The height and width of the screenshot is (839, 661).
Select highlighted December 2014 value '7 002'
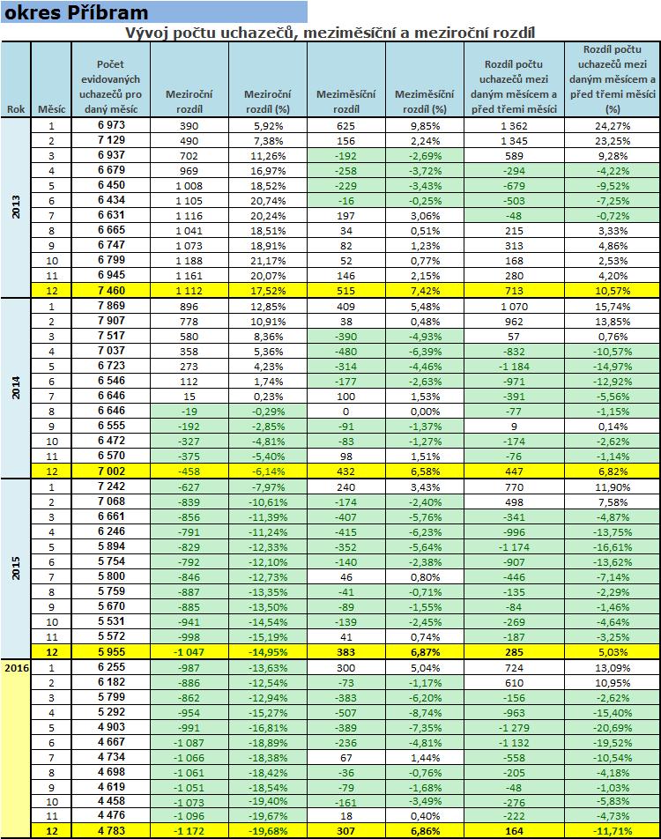tap(111, 471)
